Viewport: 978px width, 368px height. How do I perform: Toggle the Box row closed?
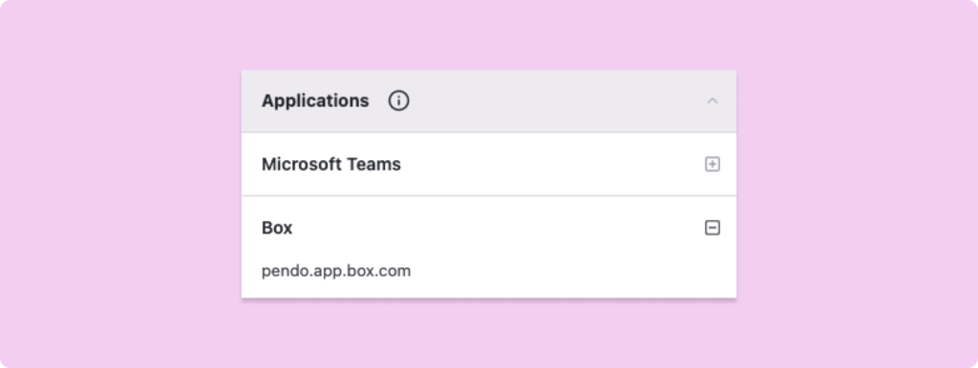pyautogui.click(x=712, y=228)
